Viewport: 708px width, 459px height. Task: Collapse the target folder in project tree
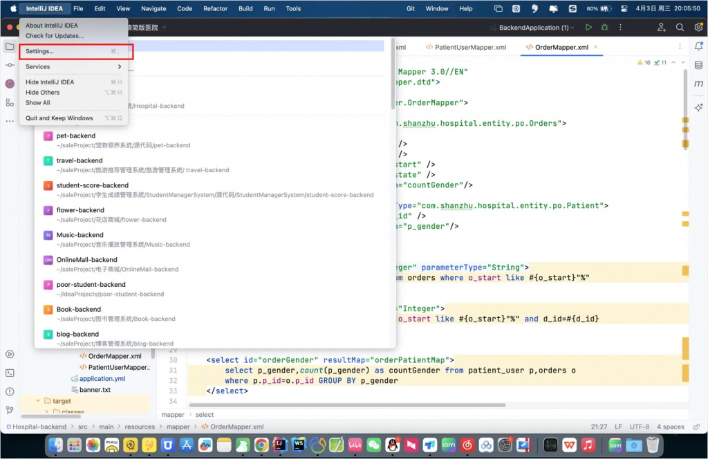coord(37,401)
